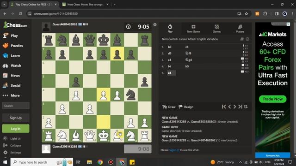Open browser side panel icon

(277, 13)
